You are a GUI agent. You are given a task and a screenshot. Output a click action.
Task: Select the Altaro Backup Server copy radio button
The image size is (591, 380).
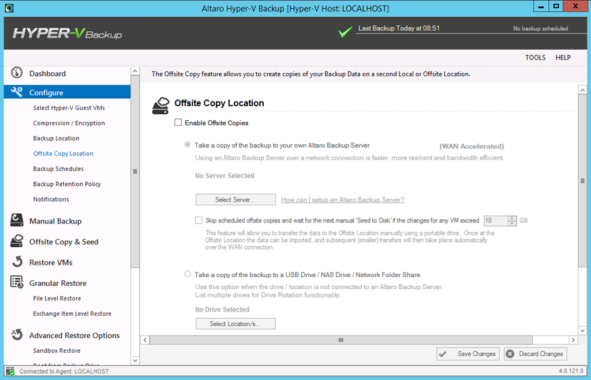188,144
